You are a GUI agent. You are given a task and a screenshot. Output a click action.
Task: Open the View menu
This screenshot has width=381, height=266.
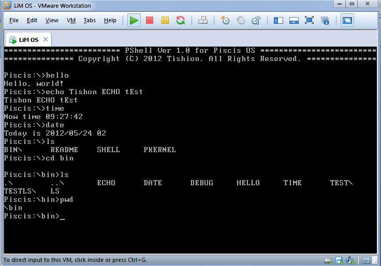click(52, 20)
